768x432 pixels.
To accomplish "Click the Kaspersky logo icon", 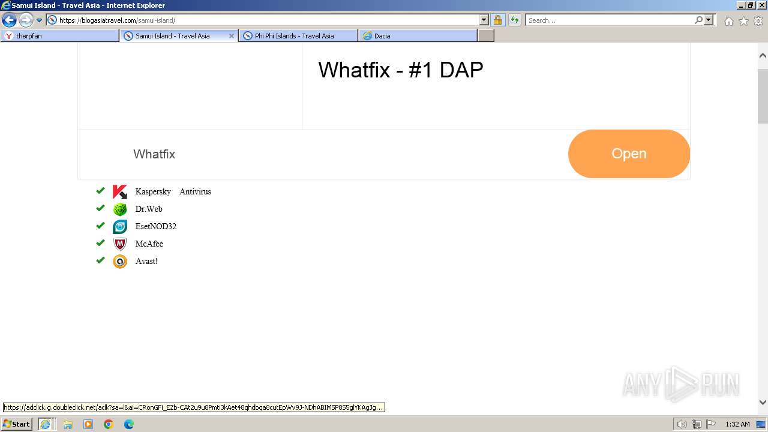I will tap(120, 192).
